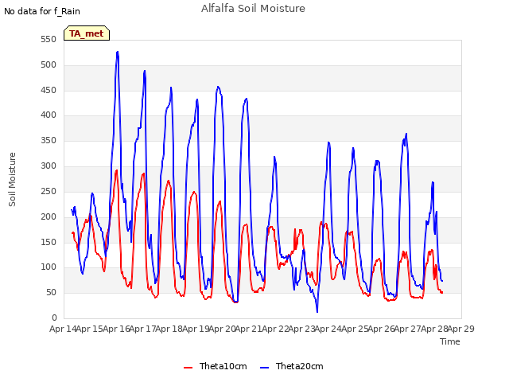This screenshot has height=382, width=509.
Task: Click the 400 y-axis tick label
Action: click(x=49, y=115)
